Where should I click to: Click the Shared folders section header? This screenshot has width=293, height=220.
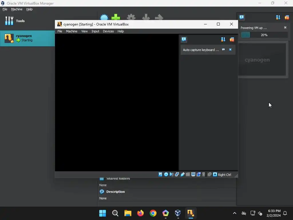(118, 178)
